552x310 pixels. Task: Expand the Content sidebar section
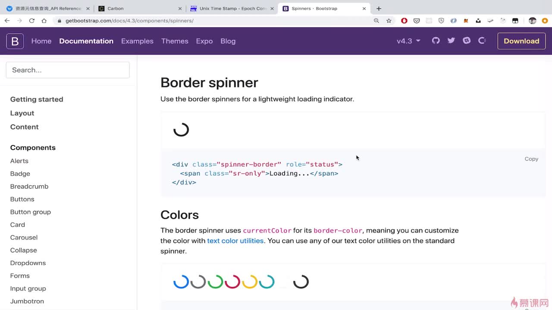pyautogui.click(x=24, y=127)
